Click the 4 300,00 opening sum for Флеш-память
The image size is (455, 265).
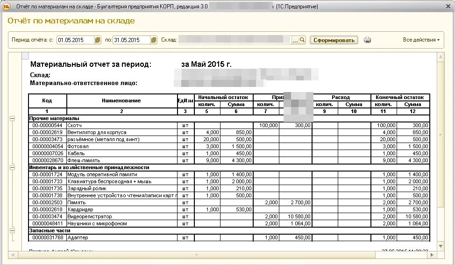pos(236,160)
